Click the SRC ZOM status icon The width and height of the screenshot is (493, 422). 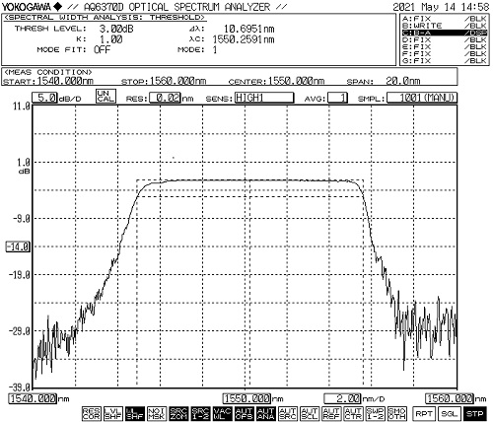(178, 413)
